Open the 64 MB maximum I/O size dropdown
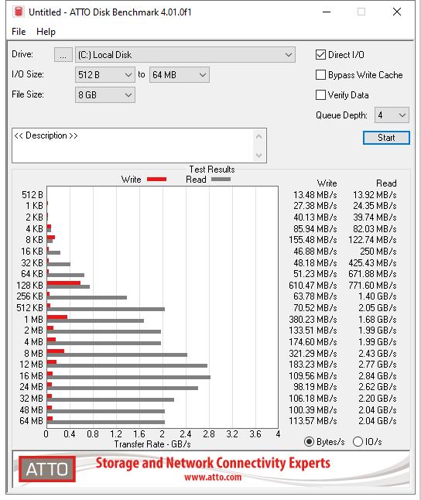Viewport: 421px width, 500px height. 180,75
